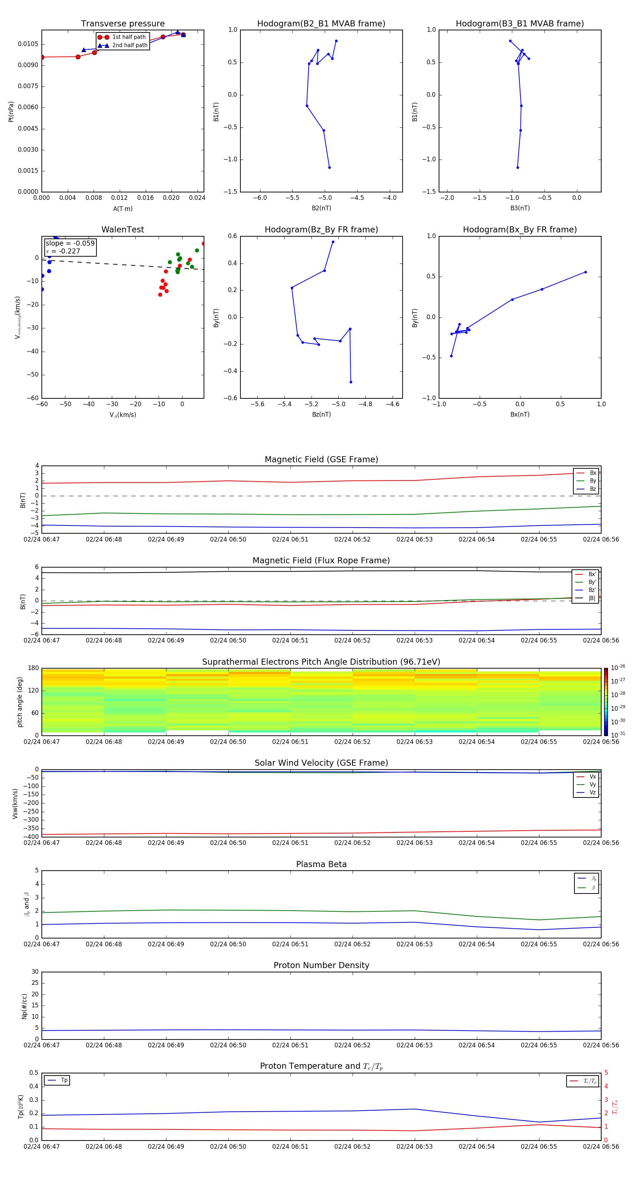Click the 'Vy' velocity legend entry
Screen dimensions: 643x1178
[586, 785]
